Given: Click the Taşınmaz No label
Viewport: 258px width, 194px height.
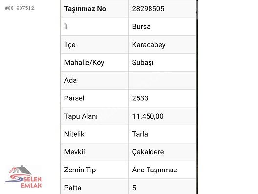Looking at the screenshot, I should tap(85, 9).
